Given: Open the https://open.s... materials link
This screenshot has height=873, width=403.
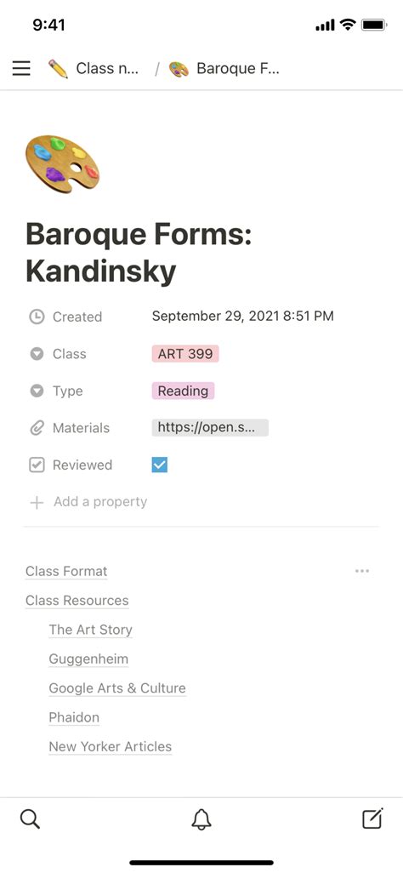Looking at the screenshot, I should (x=210, y=428).
